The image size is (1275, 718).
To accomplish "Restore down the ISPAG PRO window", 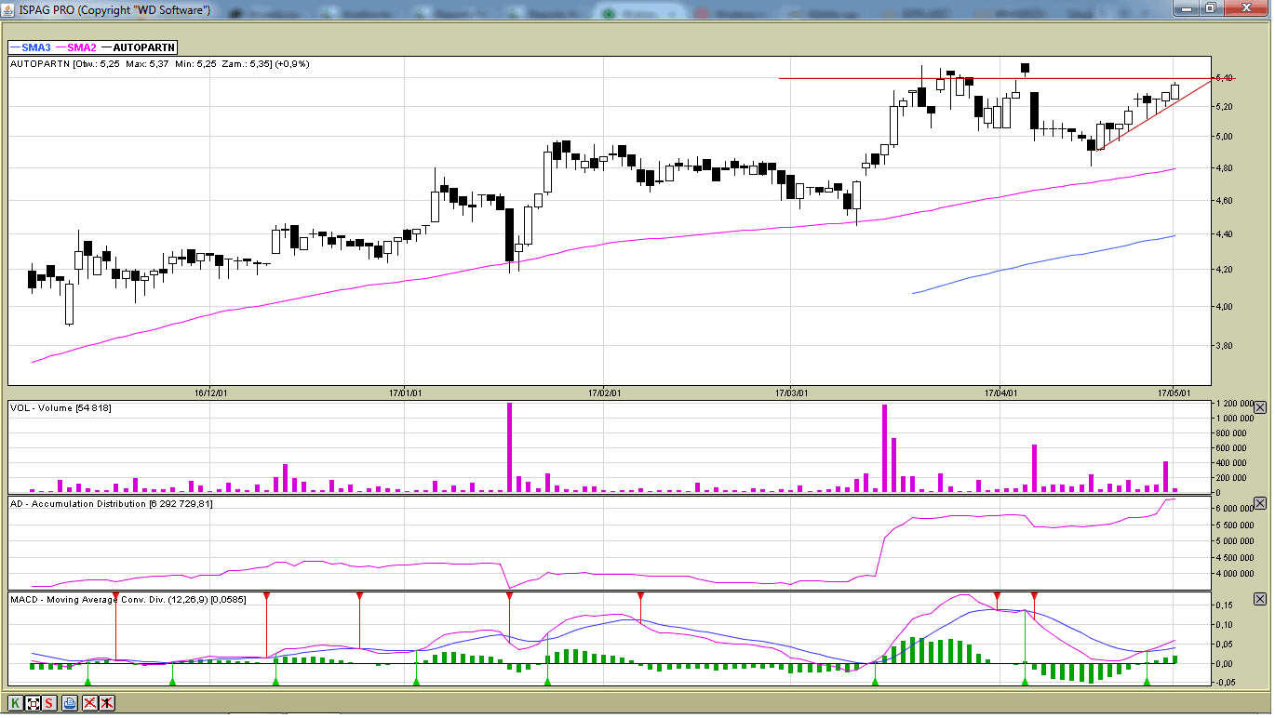I will 1210,8.
